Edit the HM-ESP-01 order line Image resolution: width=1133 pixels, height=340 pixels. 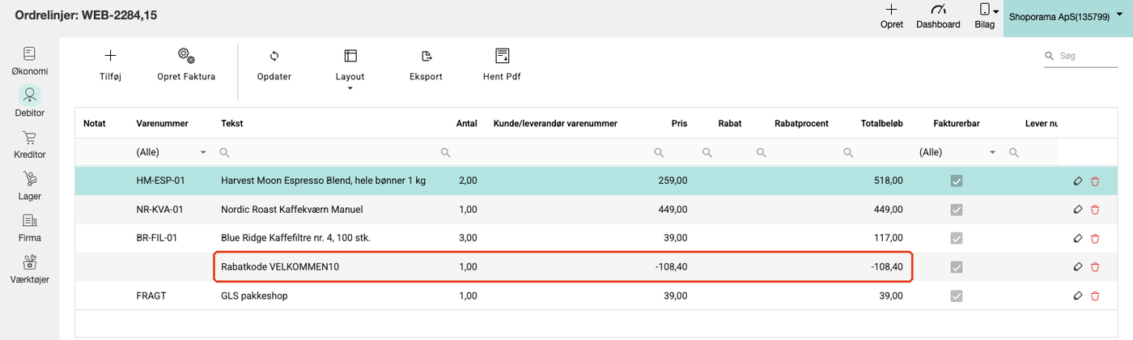tap(1077, 181)
